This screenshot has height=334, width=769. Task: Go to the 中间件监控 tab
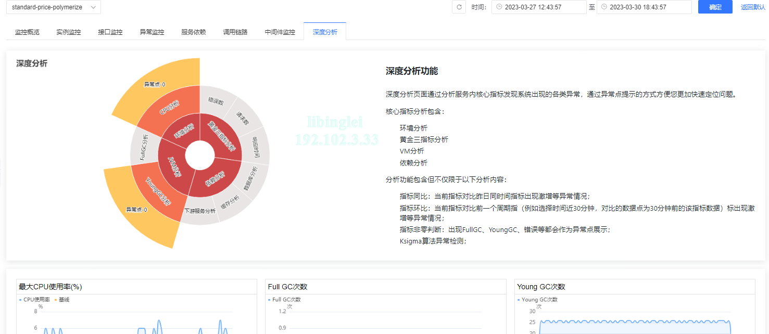(x=280, y=32)
